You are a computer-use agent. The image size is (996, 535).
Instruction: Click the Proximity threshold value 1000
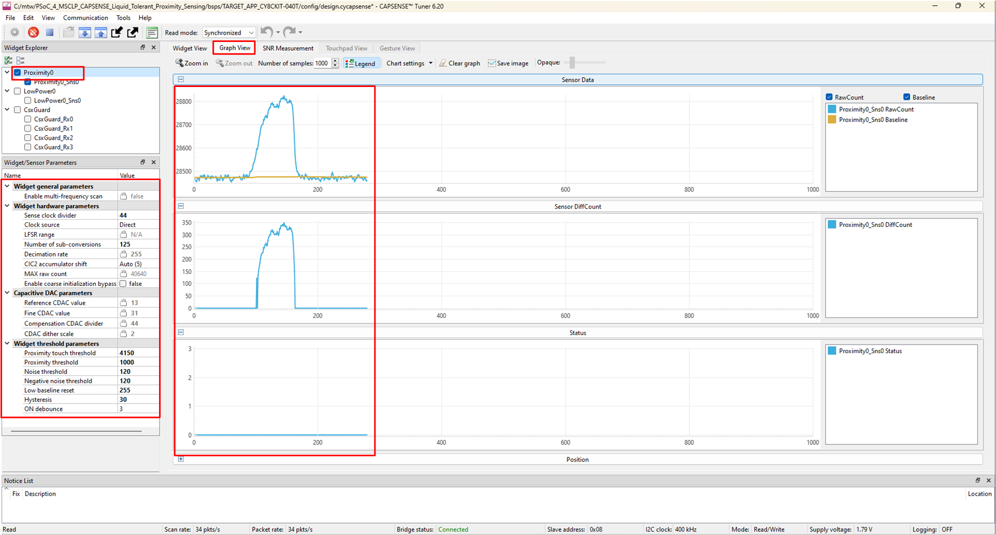[x=138, y=362]
